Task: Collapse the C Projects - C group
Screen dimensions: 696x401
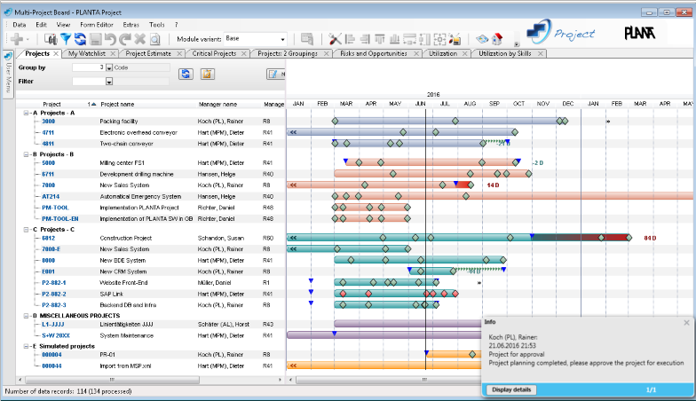Action: [27, 229]
